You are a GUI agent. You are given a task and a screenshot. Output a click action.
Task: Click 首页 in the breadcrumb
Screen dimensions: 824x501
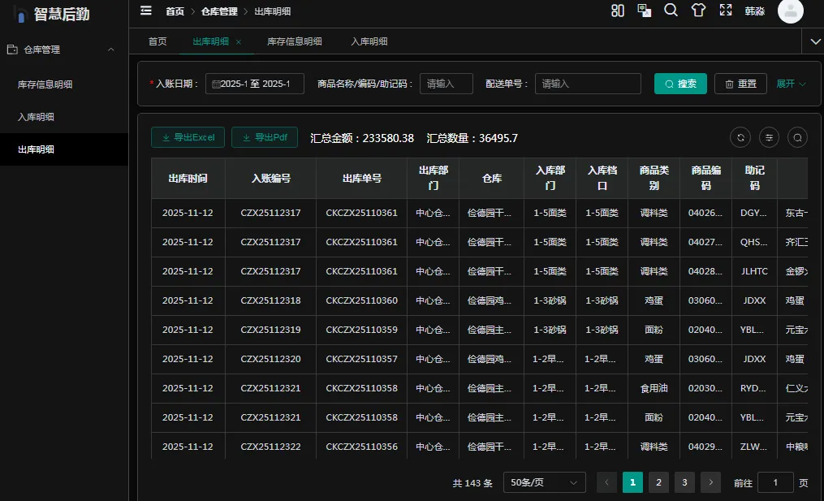[x=175, y=11]
